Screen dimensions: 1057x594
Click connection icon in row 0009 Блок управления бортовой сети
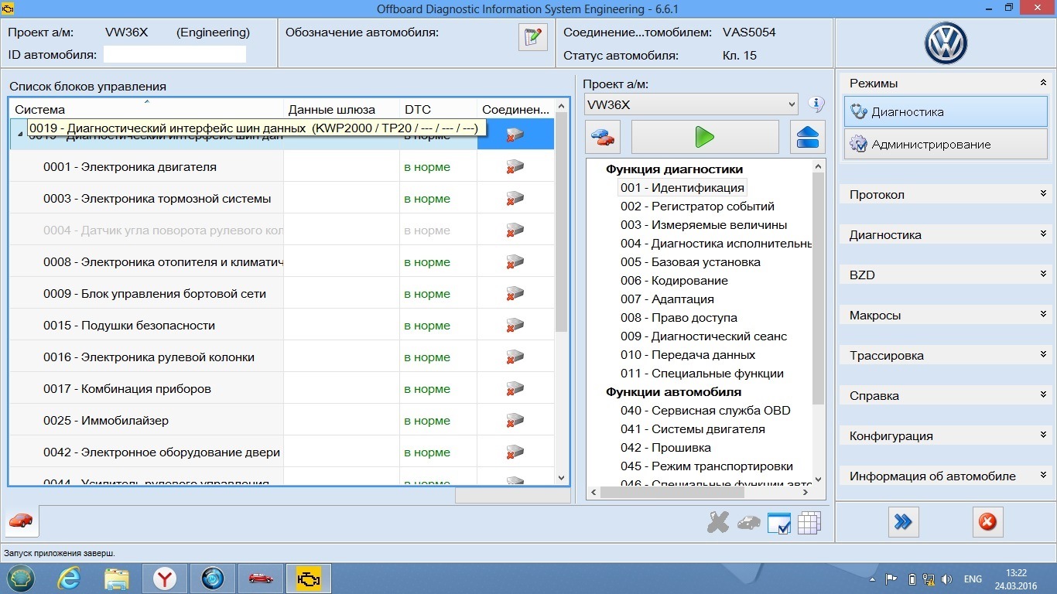515,294
